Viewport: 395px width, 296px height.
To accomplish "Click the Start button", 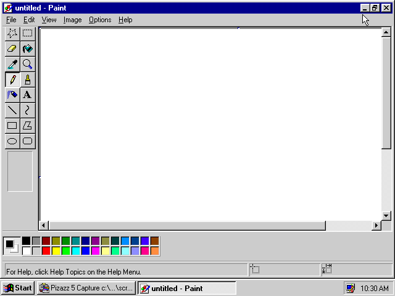I will (18, 288).
